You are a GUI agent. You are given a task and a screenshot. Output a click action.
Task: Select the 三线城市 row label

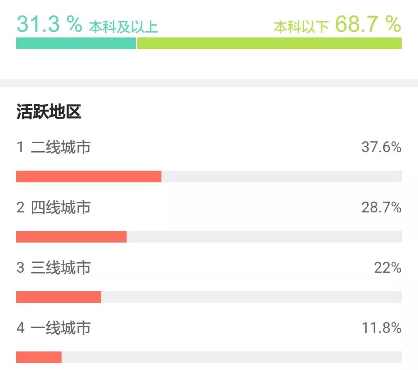61,268
